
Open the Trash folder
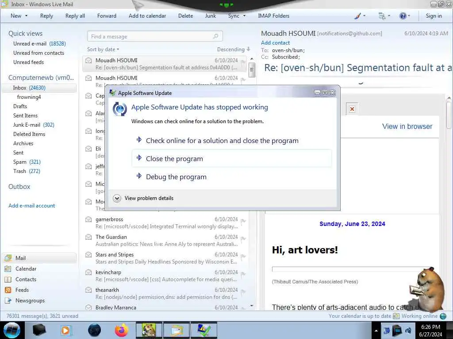click(x=27, y=171)
